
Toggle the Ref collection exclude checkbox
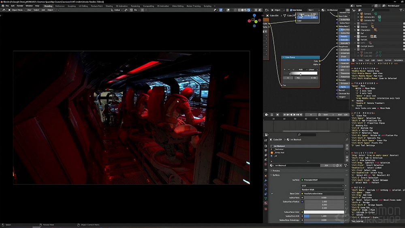(x=404, y=33)
